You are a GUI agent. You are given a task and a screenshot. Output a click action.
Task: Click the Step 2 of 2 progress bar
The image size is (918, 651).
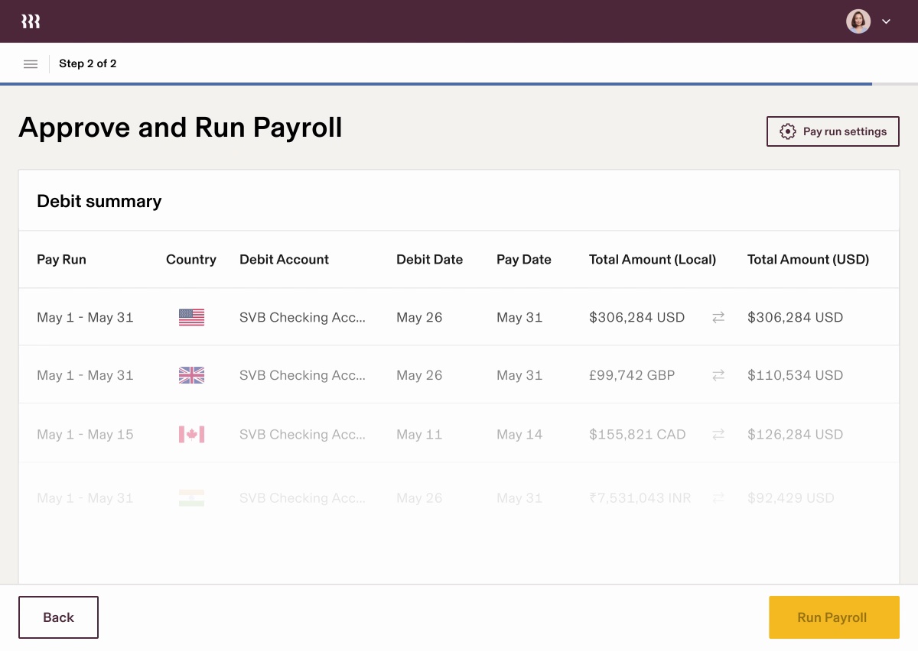436,83
